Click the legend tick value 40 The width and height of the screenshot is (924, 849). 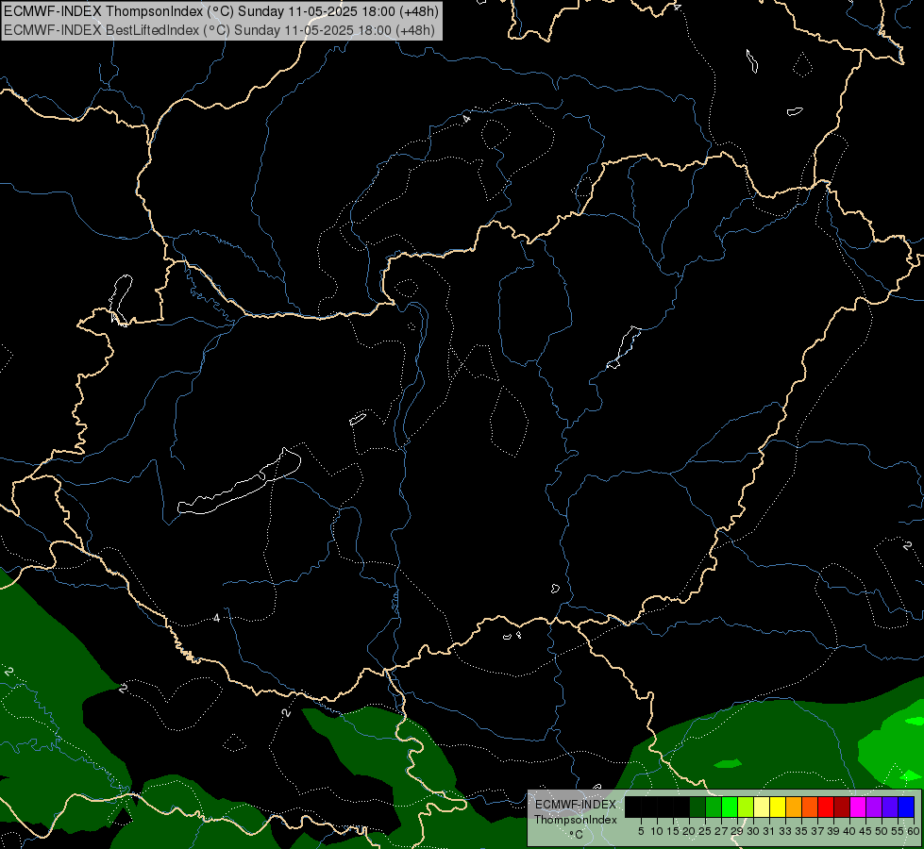click(x=849, y=831)
